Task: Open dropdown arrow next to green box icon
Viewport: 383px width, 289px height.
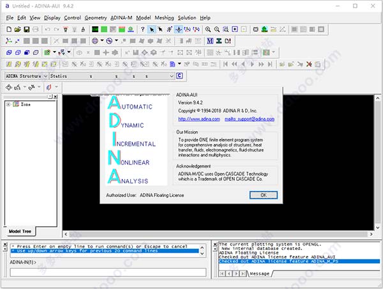Action: coord(54,52)
